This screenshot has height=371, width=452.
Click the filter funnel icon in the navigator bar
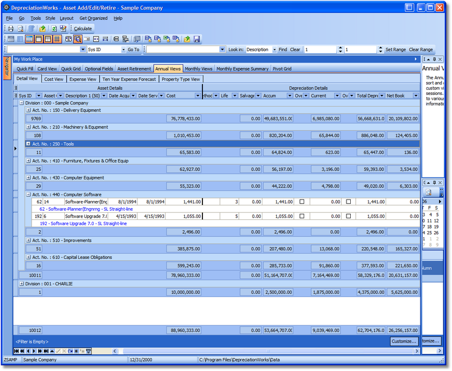(88, 351)
